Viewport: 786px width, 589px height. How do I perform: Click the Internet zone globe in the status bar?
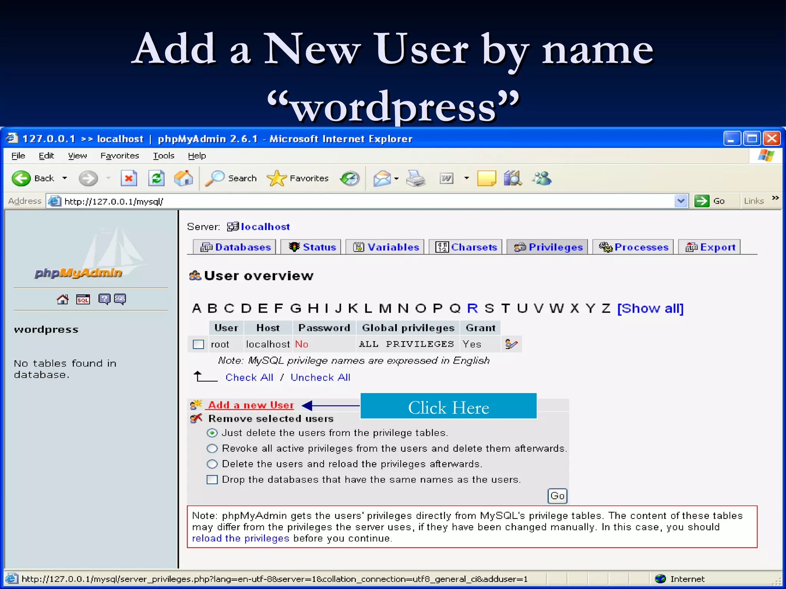pos(660,579)
